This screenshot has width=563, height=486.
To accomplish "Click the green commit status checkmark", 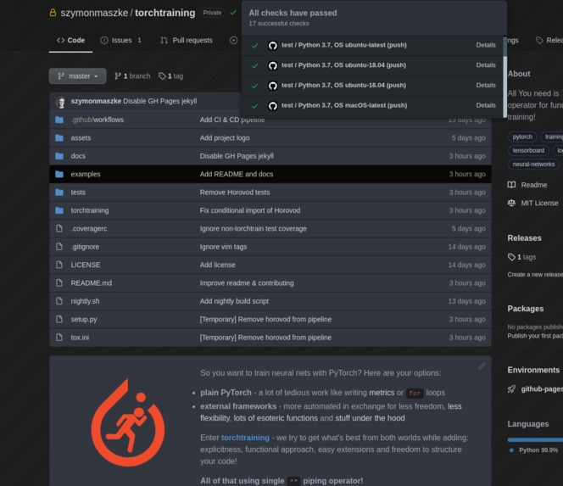I will tap(233, 13).
